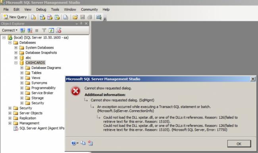The image size is (258, 153).
Task: Open the Community menu
Action: (x=89, y=10)
